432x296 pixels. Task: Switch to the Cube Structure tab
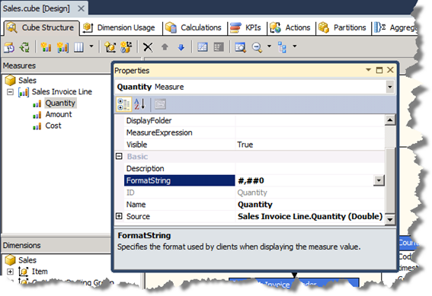(42, 28)
